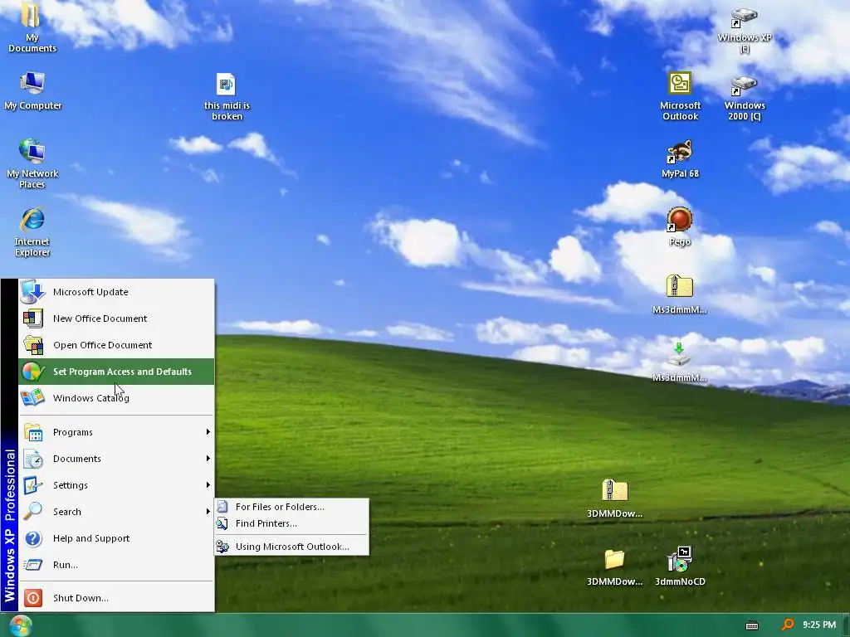
Task: Open Windows 2000 (C) drive shortcut
Action: [745, 98]
